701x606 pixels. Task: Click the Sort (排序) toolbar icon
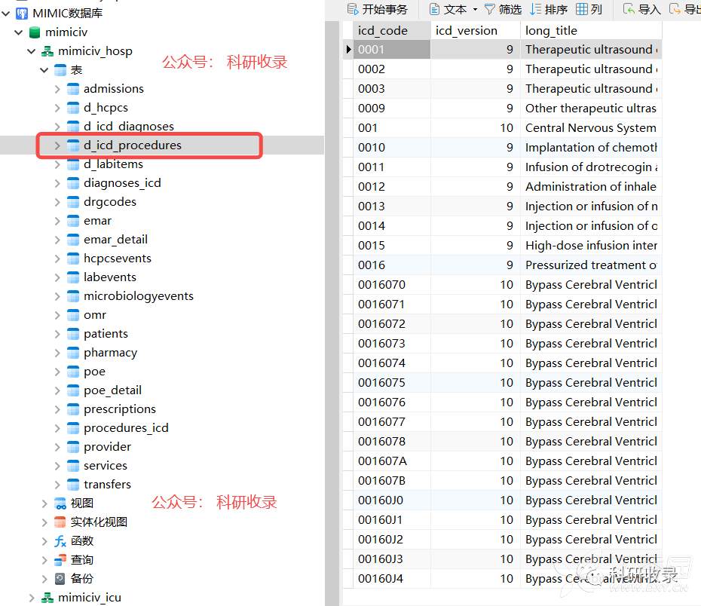pyautogui.click(x=536, y=9)
